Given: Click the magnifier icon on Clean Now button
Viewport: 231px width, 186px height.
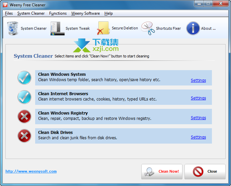Looking at the screenshot, I should tap(149, 172).
